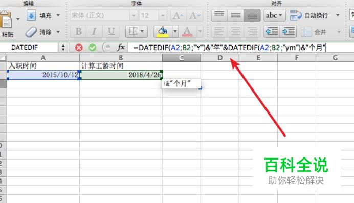Expand the Fill (填充) dropdown arrow
Screen dimensions: 354x203
(58, 15)
